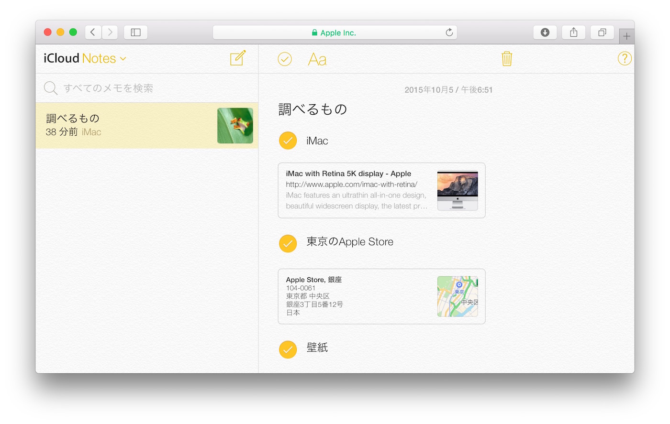
Task: Go back with Safari back arrow
Action: point(93,32)
